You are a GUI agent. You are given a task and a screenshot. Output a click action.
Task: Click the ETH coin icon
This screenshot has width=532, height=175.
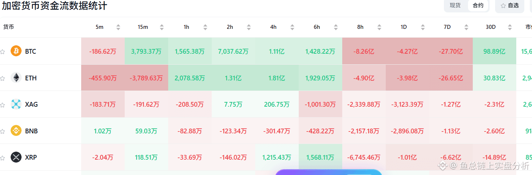(16, 78)
